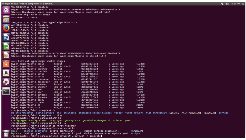Click MAINTAINERS.md in the listing
The width and height of the screenshot is (246, 140).
click(x=191, y=113)
